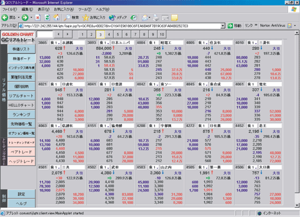
Task: Open 先物価格一覧 sidebar button
Action: (21, 124)
